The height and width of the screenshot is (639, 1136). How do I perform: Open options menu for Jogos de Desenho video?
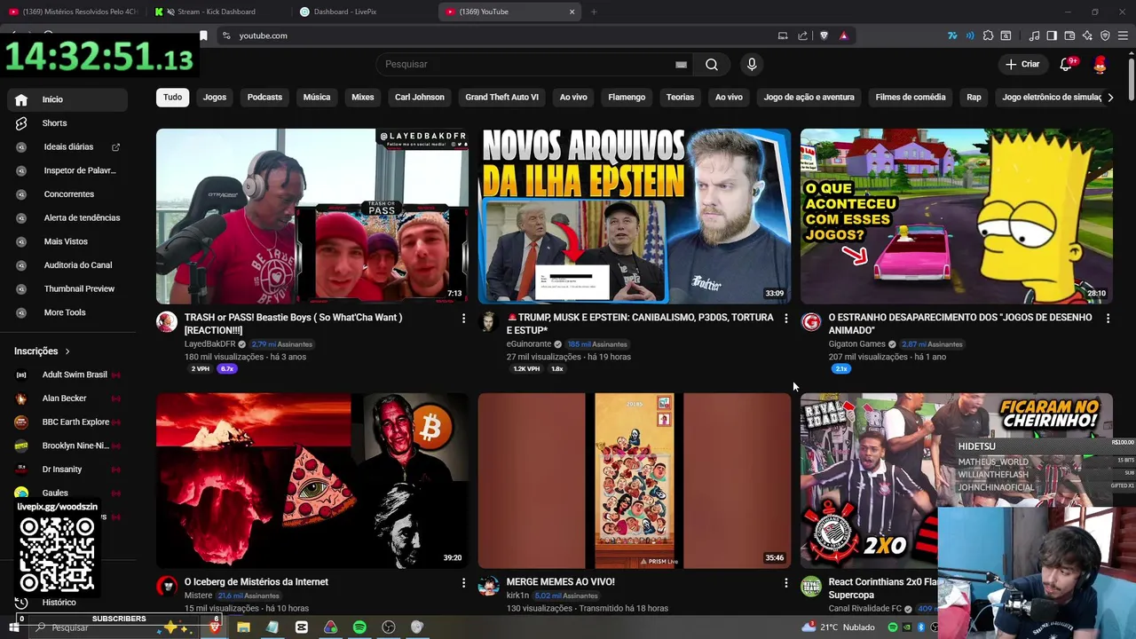(x=1108, y=318)
